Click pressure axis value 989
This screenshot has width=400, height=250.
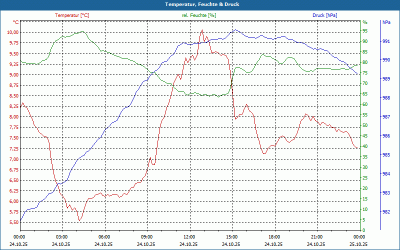tap(386, 79)
